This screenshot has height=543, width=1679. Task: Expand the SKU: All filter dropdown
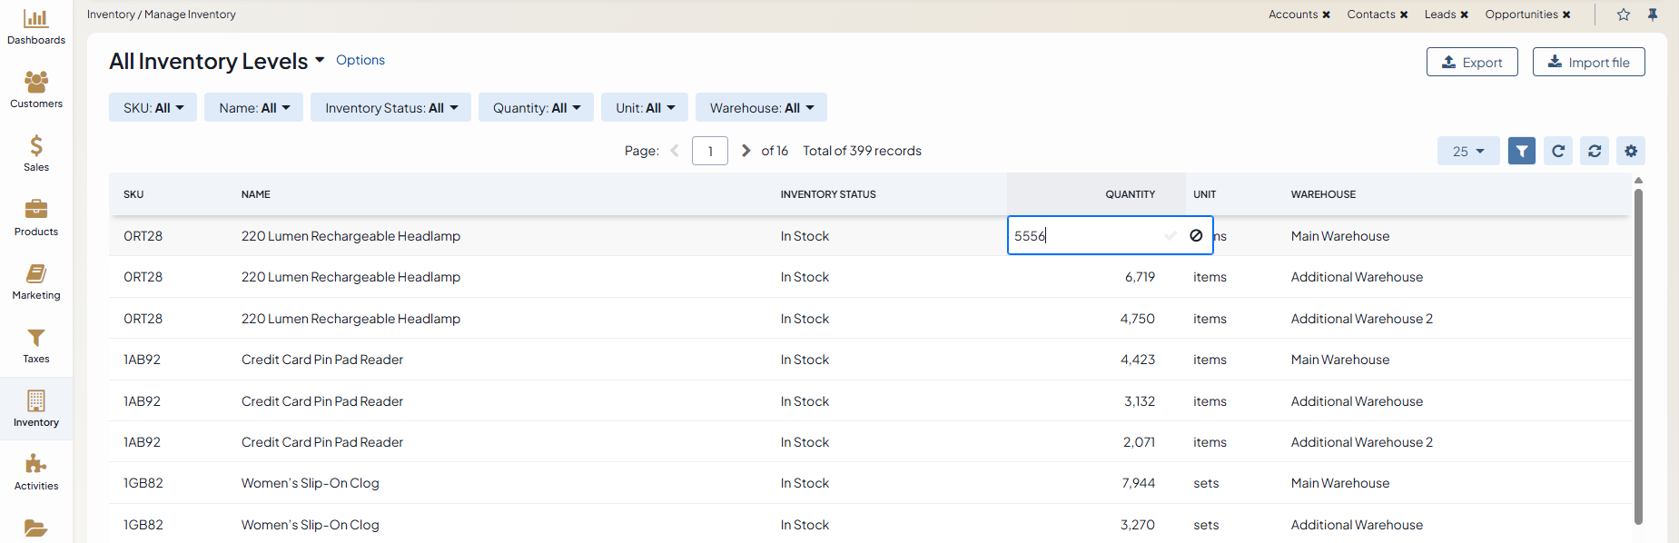pyautogui.click(x=153, y=108)
